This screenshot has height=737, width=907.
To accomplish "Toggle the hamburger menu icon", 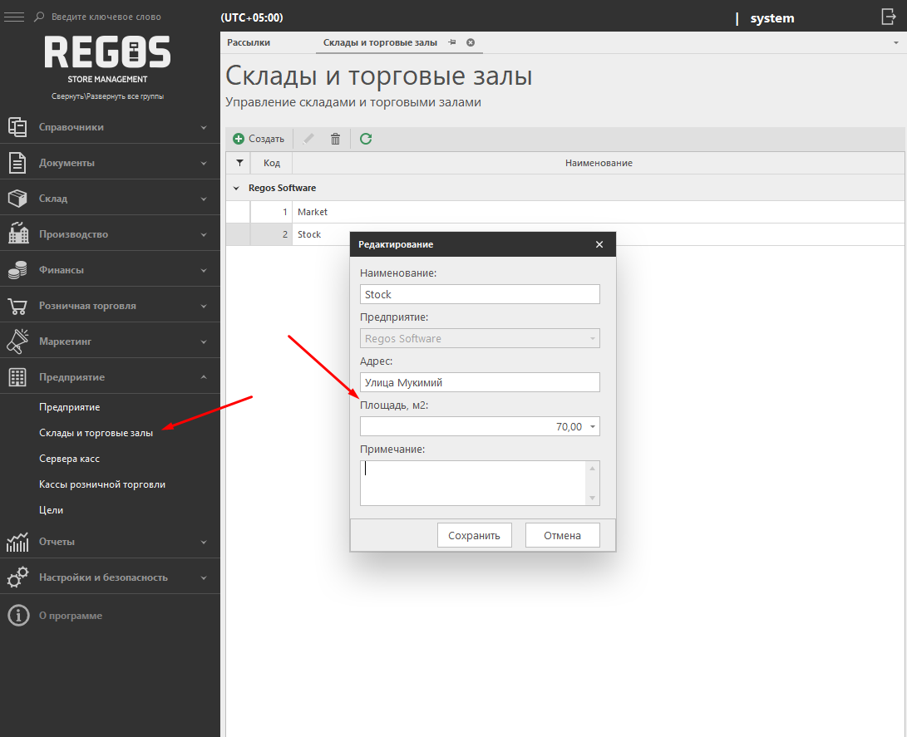I will (x=14, y=17).
